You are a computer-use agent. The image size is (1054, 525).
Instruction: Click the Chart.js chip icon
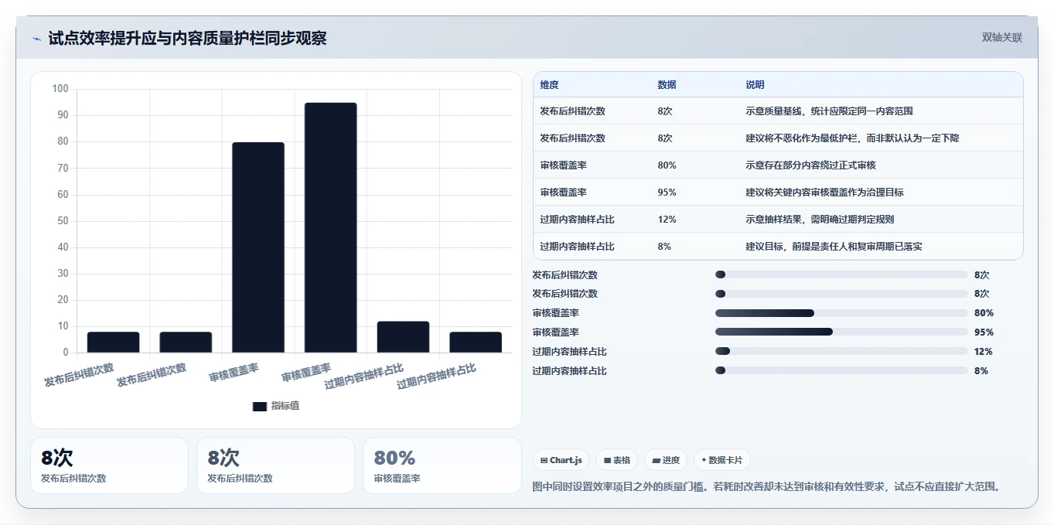point(544,460)
